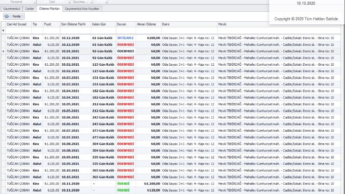This screenshot has height=194, width=345.
Task: Sort by the Durum column header
Action: coord(126,24)
